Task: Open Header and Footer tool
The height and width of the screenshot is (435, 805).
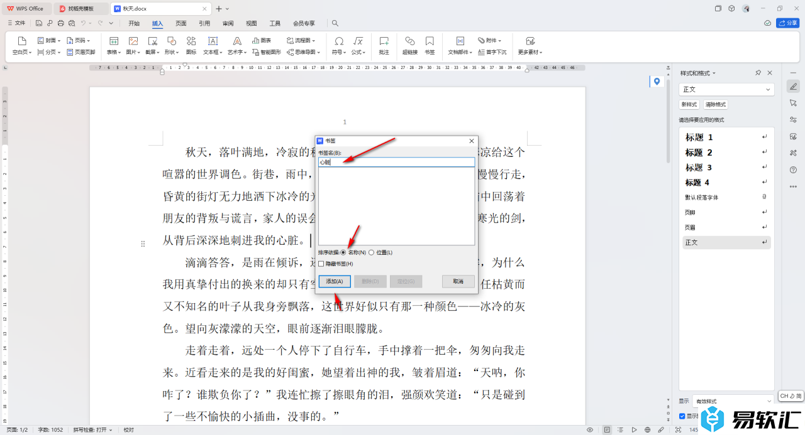Action: (80, 52)
